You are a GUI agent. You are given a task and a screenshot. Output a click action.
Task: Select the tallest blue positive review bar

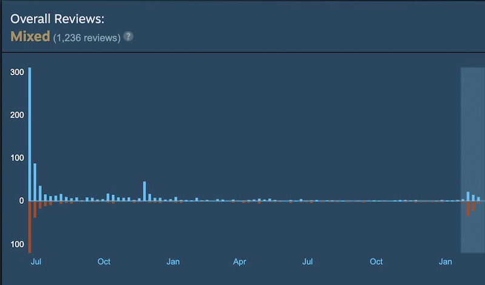(x=30, y=133)
